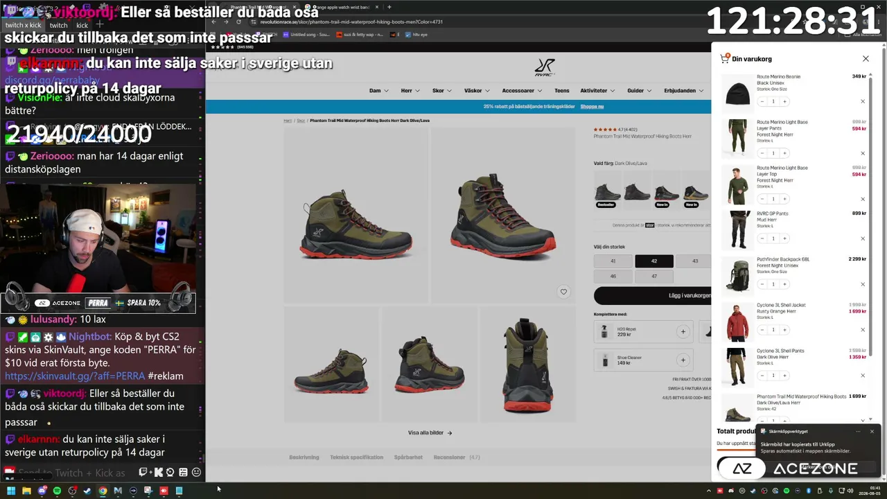This screenshot has height=499, width=887.
Task: Open the emoji picker in chat
Action: click(x=196, y=472)
